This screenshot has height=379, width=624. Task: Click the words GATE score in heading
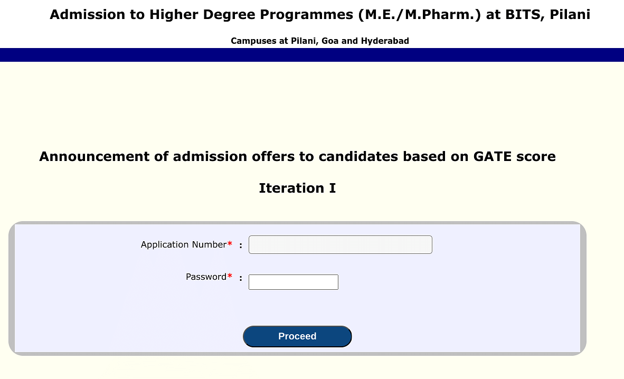click(x=514, y=156)
